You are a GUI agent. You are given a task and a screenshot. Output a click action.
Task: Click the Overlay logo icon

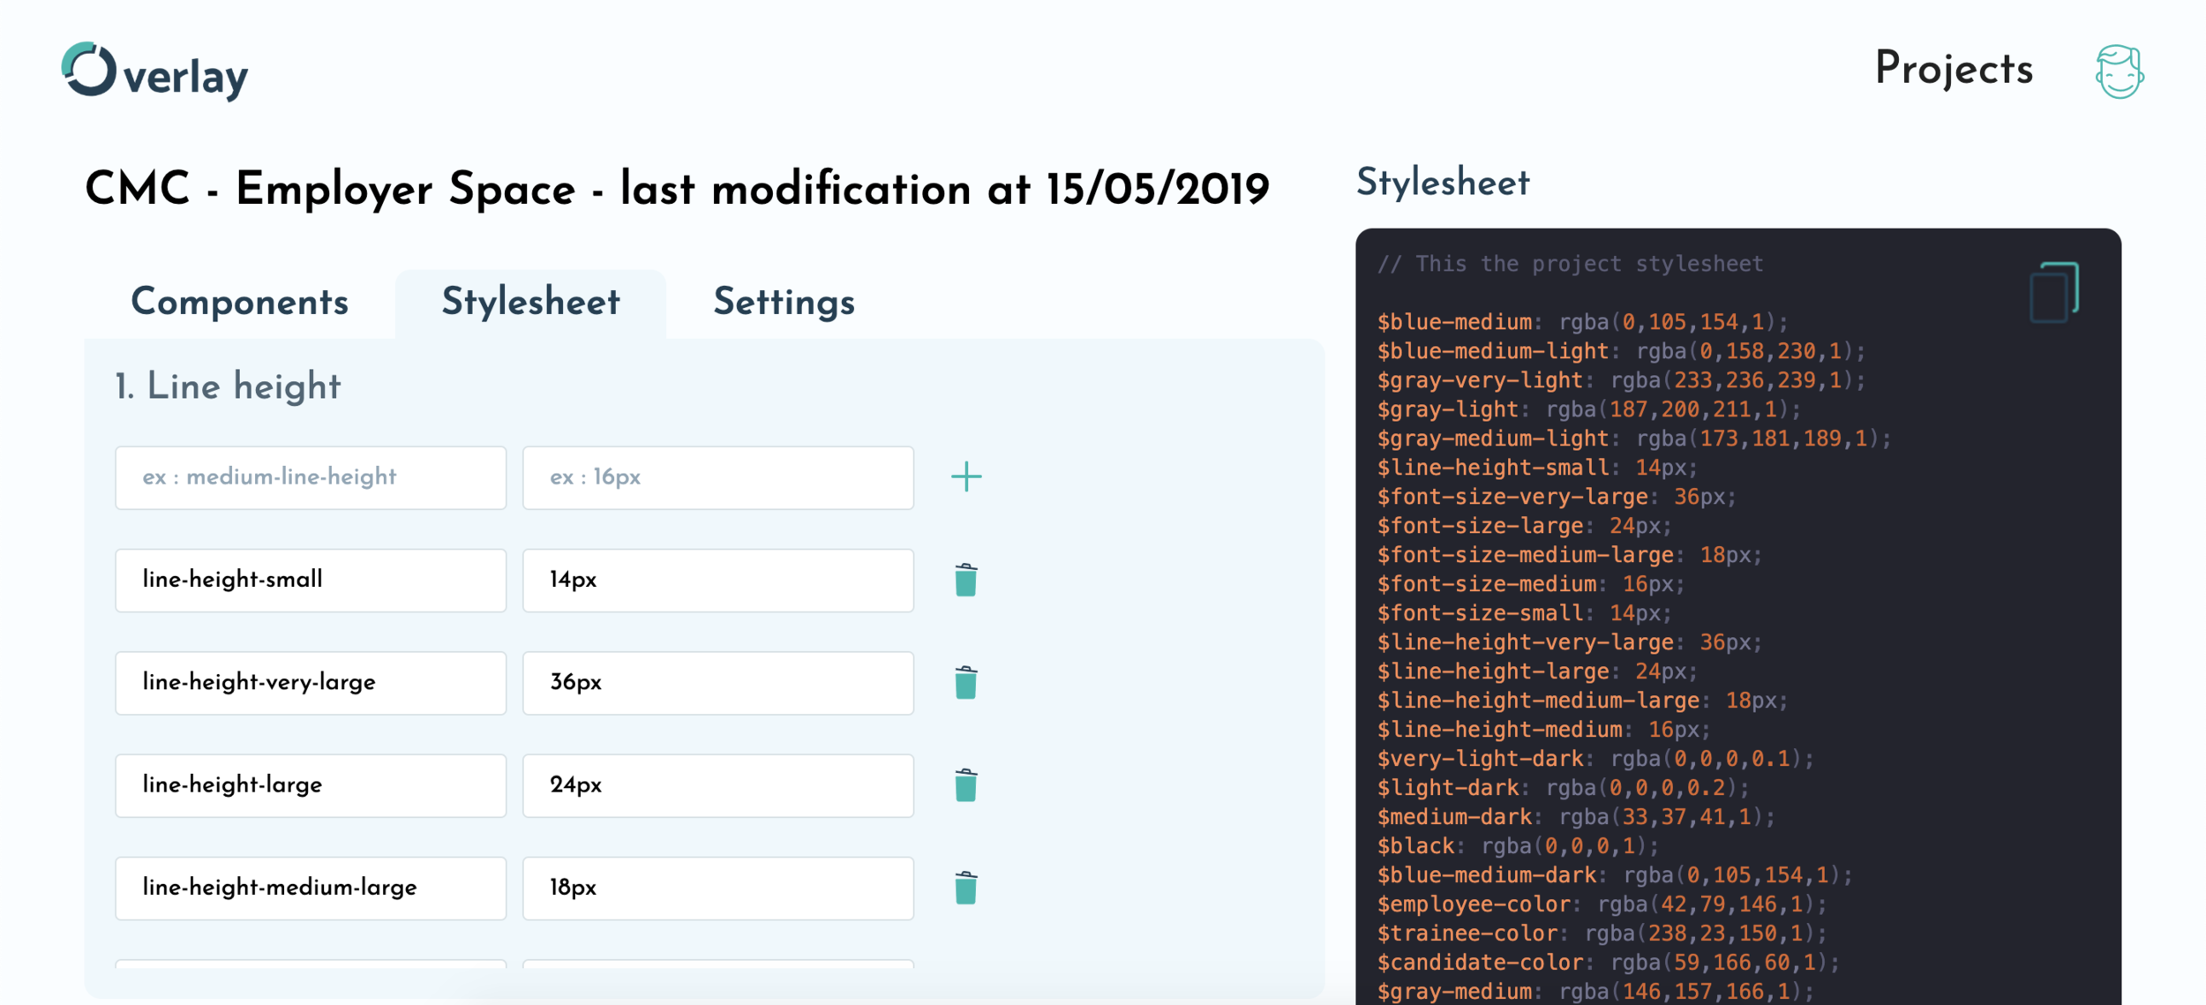(x=89, y=69)
